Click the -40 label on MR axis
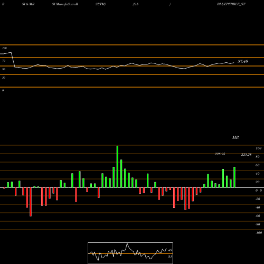Viewport: 264px width, 264px height. point(258,208)
